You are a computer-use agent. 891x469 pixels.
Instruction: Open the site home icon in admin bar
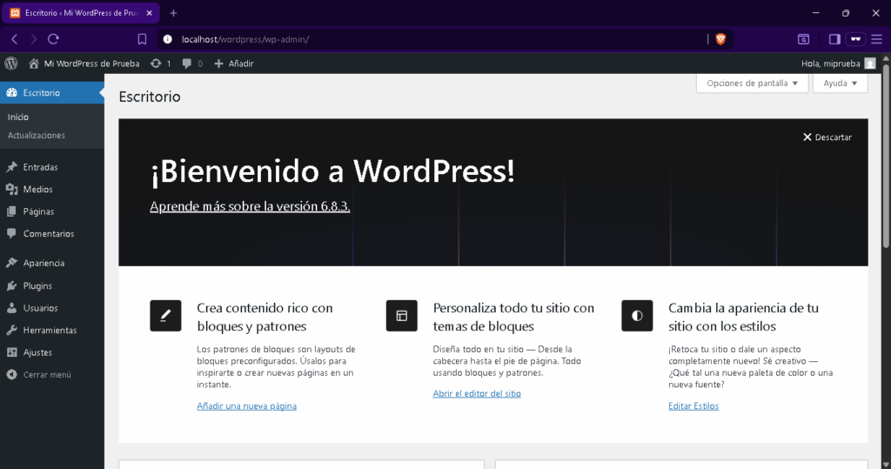tap(34, 64)
